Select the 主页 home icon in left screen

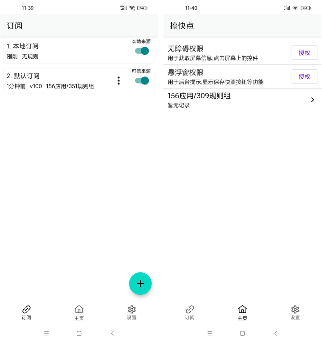[x=79, y=312]
